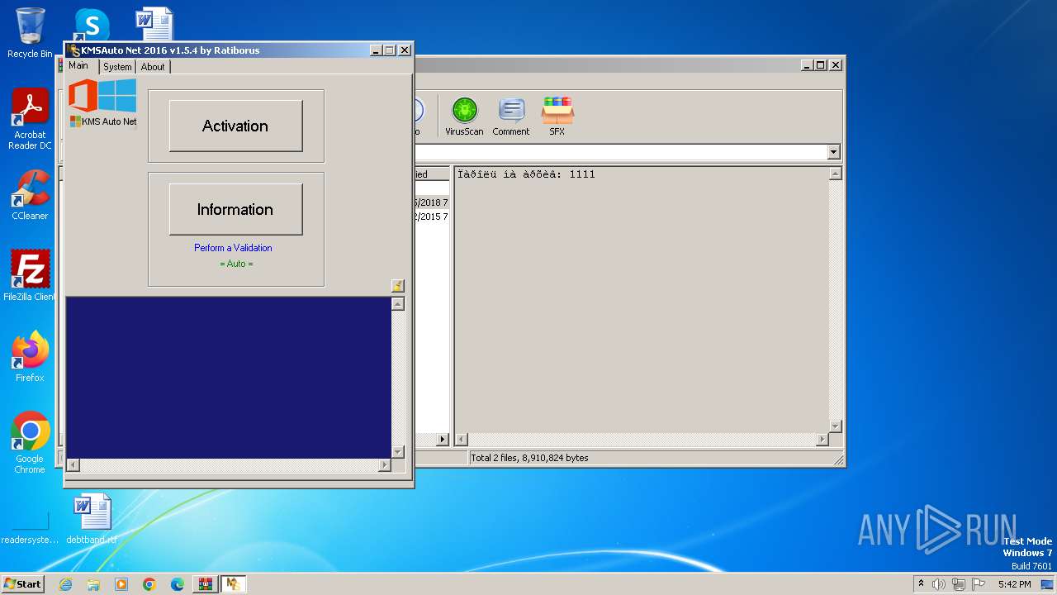The height and width of the screenshot is (595, 1057).
Task: Open Microsoft Edge from the taskbar
Action: point(178,584)
